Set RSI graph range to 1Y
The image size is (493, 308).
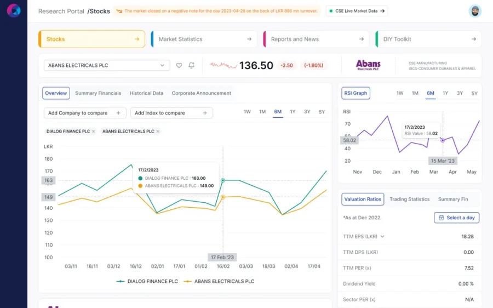(445, 93)
